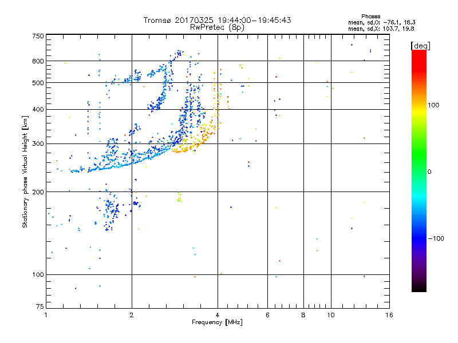Screen dimensions: 458x343
Task: Click the '[deg]' colorbar unit label
Action: [420, 46]
